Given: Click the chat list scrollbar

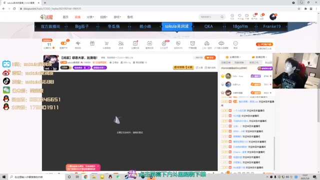Looking at the screenshot, I should point(274,153).
